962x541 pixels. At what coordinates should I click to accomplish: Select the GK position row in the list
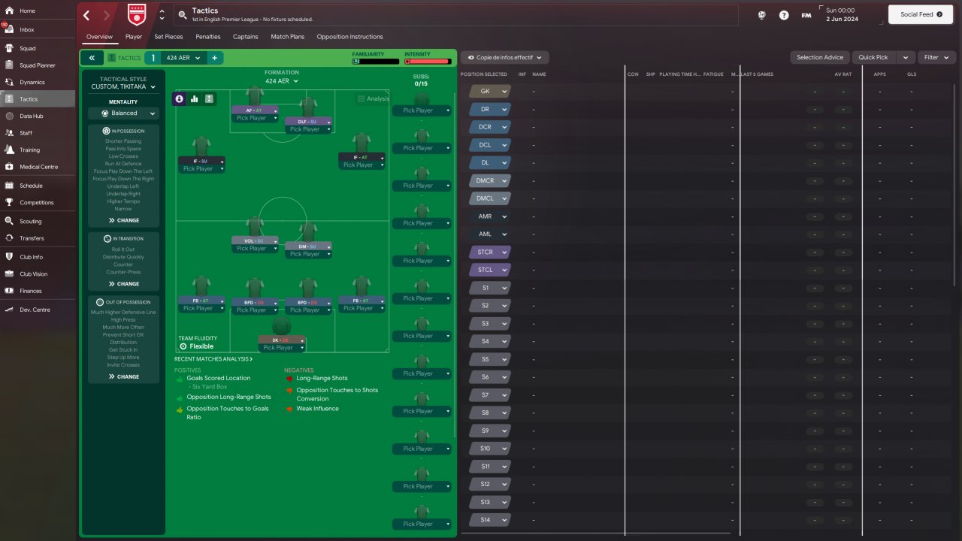click(708, 91)
